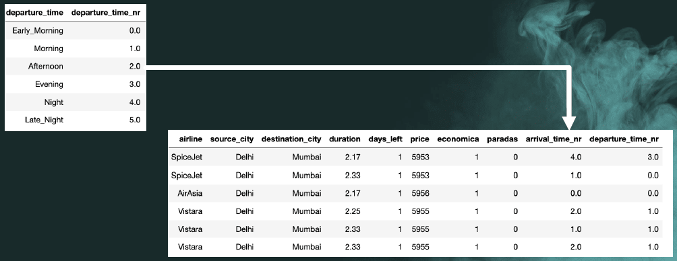Click the duration value 2.25
The width and height of the screenshot is (677, 261).
coord(353,211)
